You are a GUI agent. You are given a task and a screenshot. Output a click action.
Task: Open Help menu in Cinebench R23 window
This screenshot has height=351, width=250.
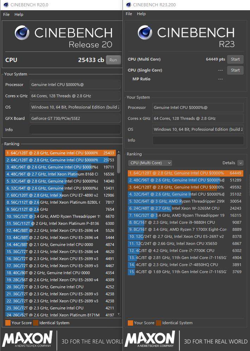click(141, 14)
